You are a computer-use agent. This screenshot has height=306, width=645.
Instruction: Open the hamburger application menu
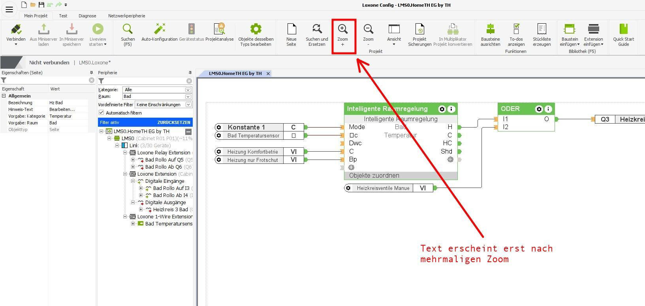click(x=9, y=9)
